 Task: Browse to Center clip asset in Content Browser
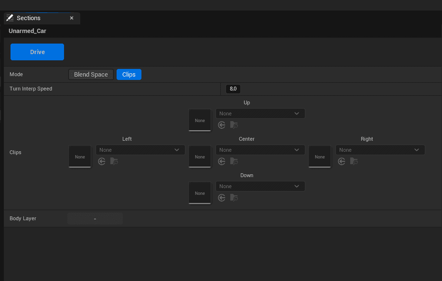[234, 161]
